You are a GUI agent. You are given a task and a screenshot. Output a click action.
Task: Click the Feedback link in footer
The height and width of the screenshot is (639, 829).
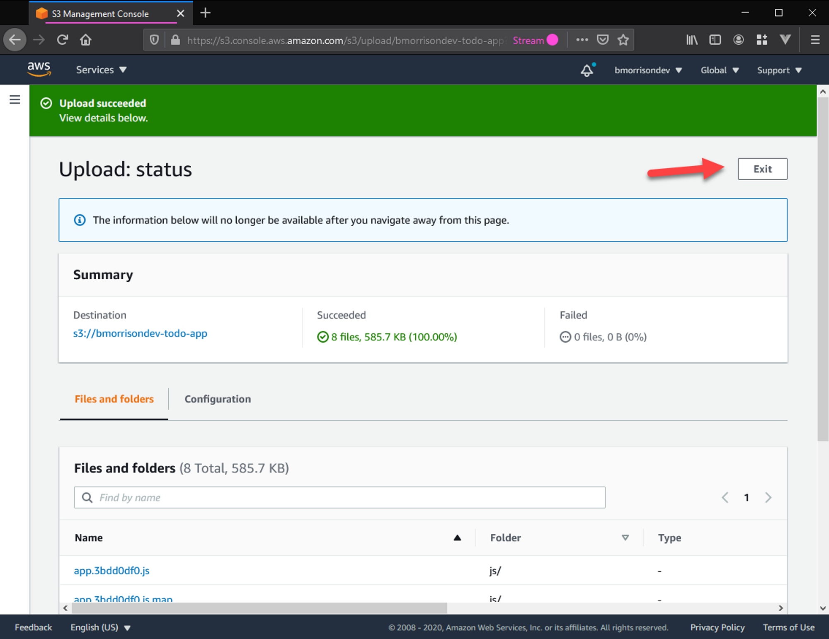(x=33, y=627)
